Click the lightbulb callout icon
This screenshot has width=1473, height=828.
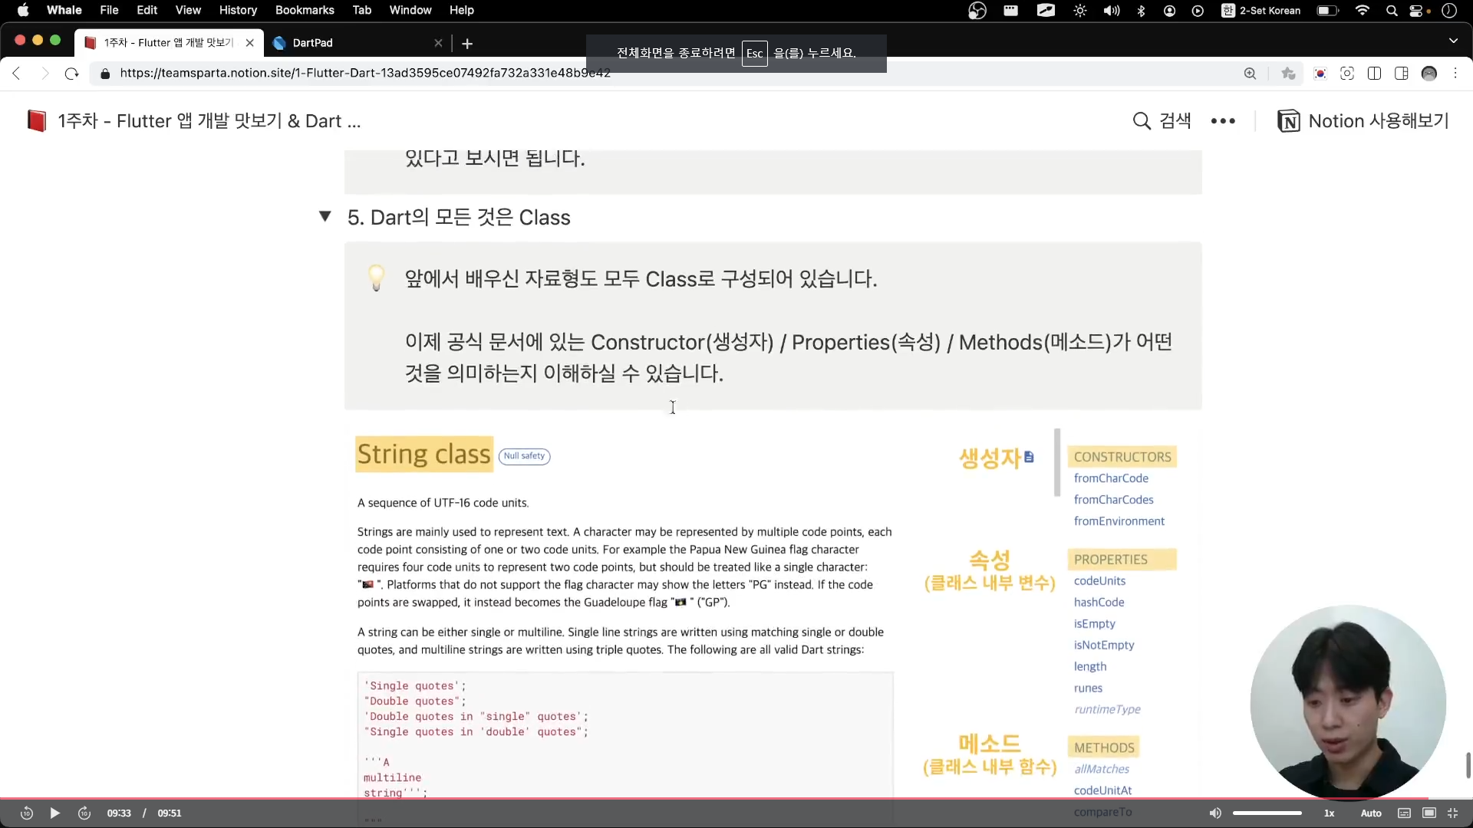tap(376, 278)
